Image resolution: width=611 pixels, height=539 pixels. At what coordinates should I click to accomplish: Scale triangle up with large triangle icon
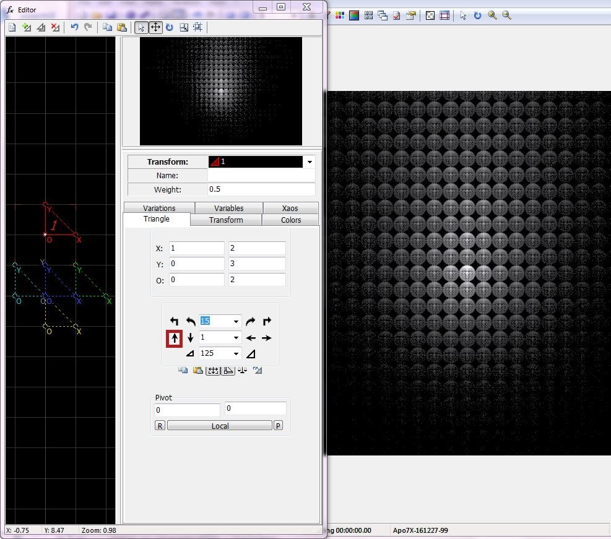(x=251, y=353)
